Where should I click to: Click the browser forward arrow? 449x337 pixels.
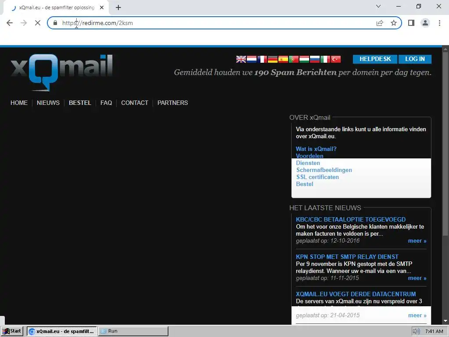tap(24, 23)
